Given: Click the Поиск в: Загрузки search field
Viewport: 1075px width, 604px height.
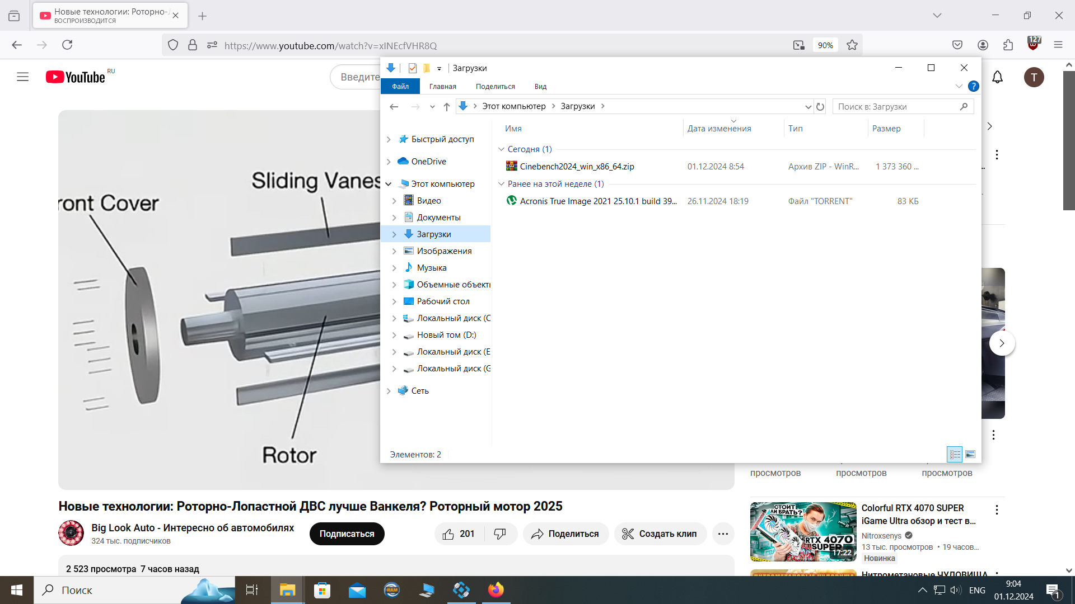Looking at the screenshot, I should click(896, 106).
